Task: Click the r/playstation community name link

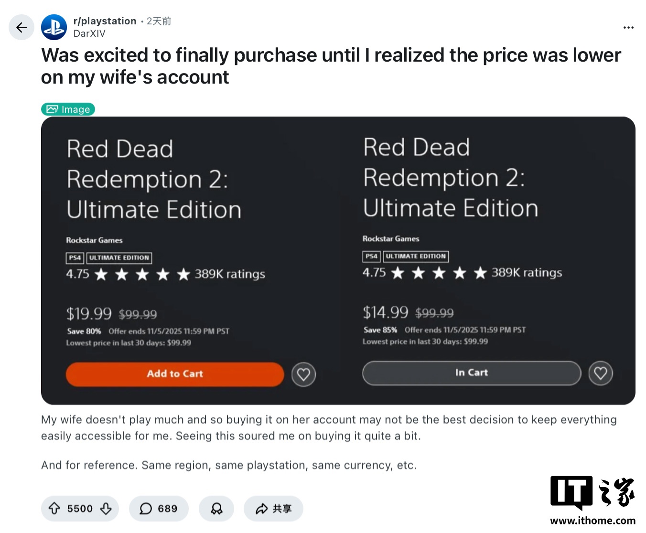Action: tap(105, 21)
